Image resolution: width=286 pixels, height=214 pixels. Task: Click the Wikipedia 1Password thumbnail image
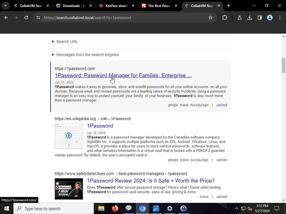69,136
